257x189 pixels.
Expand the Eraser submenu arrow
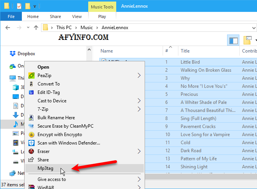coord(139,151)
